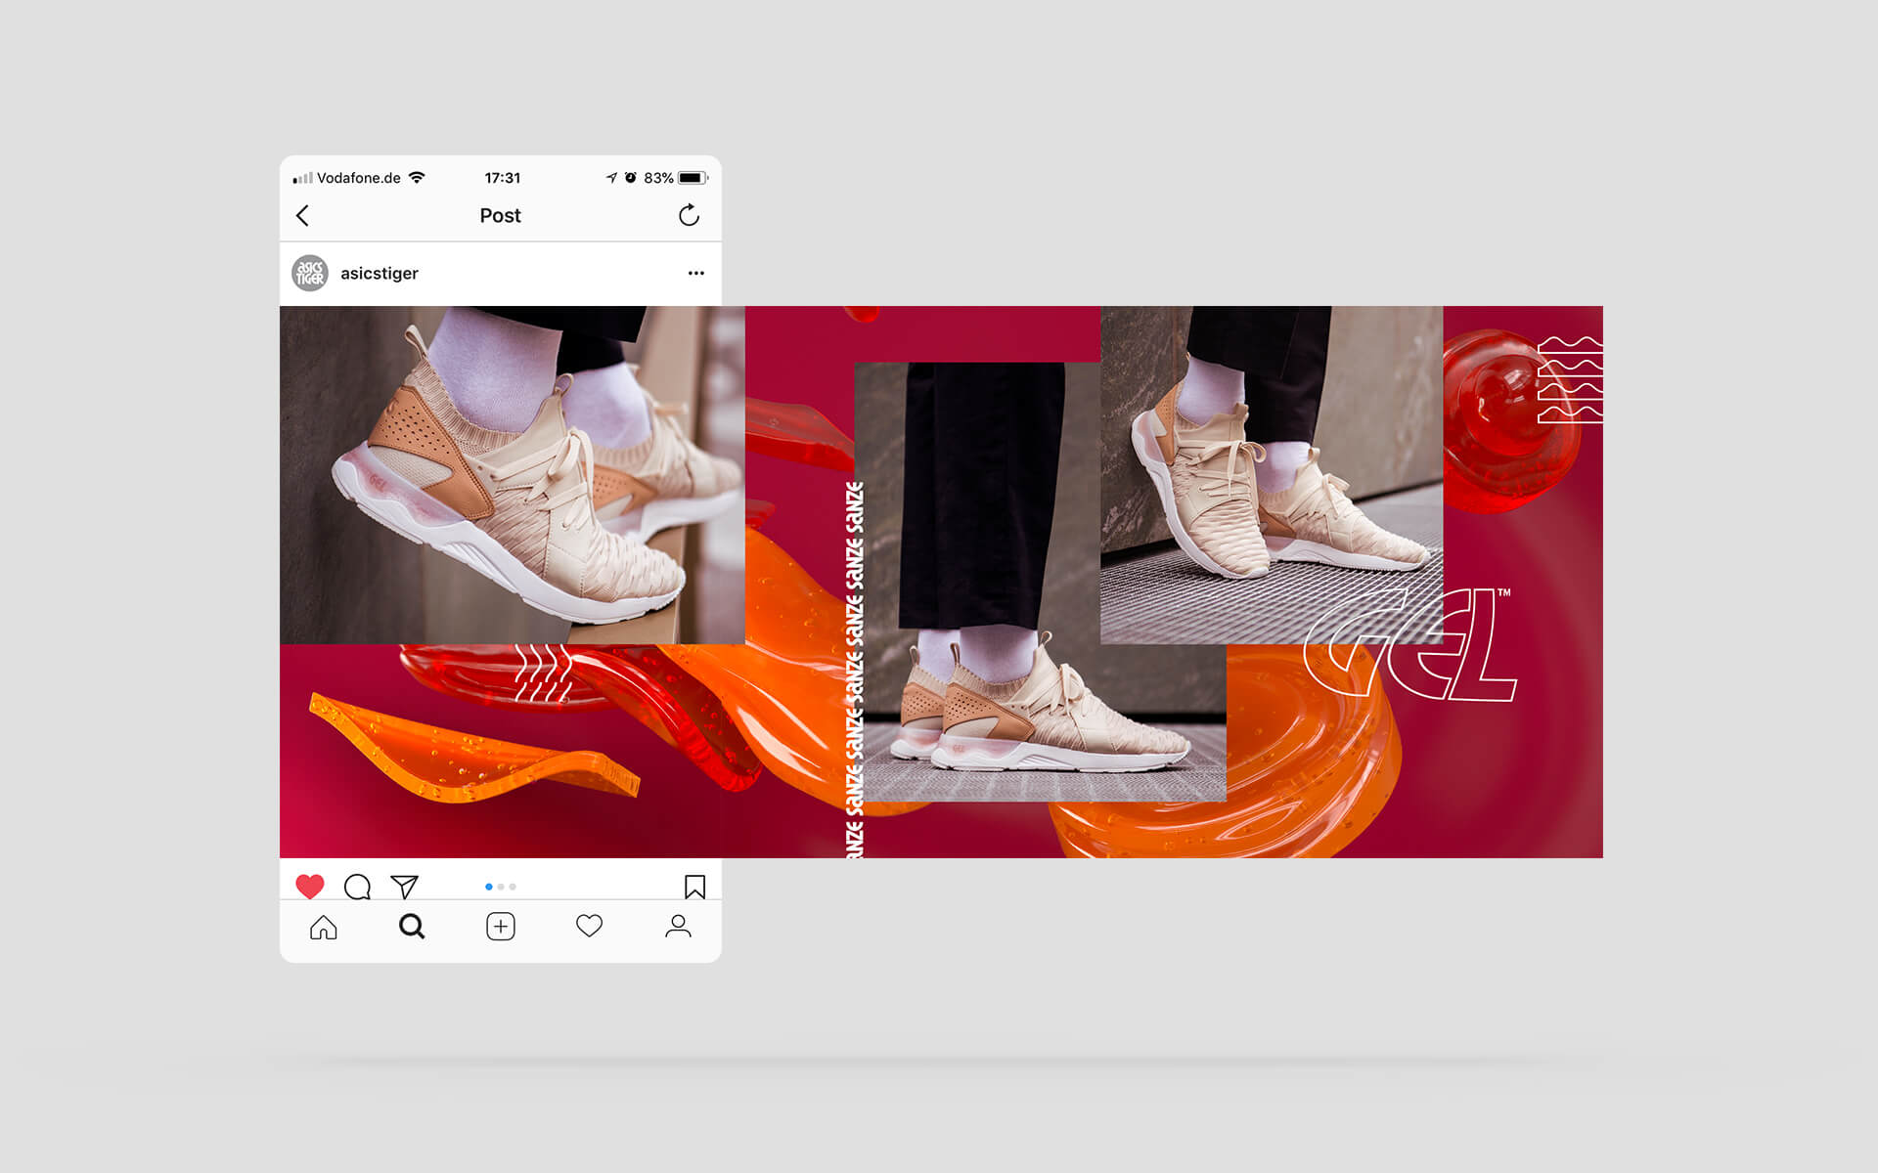
Task: Click the GEL outline logo
Action: pyautogui.click(x=1409, y=644)
